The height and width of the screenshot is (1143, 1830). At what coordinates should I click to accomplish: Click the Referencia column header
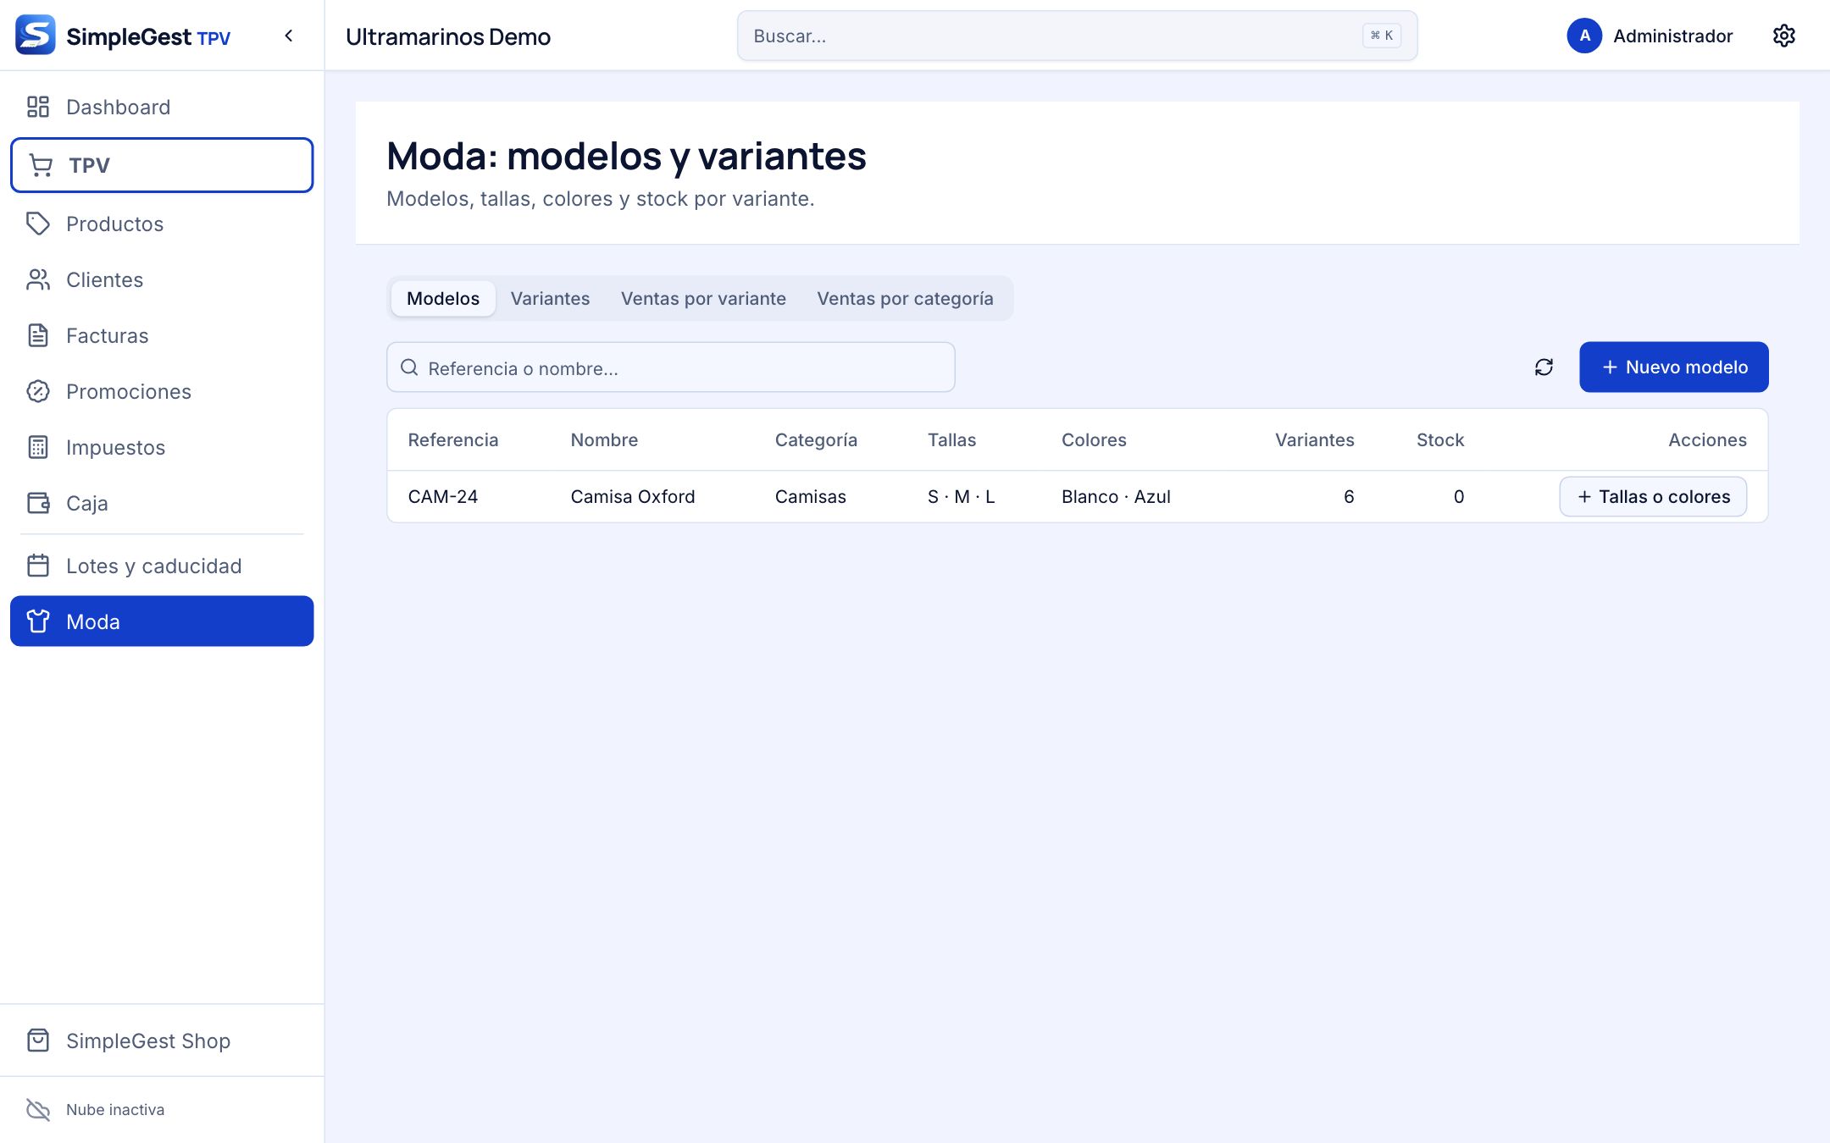pos(453,440)
